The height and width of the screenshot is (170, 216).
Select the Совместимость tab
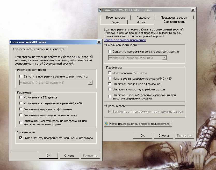click(174, 22)
